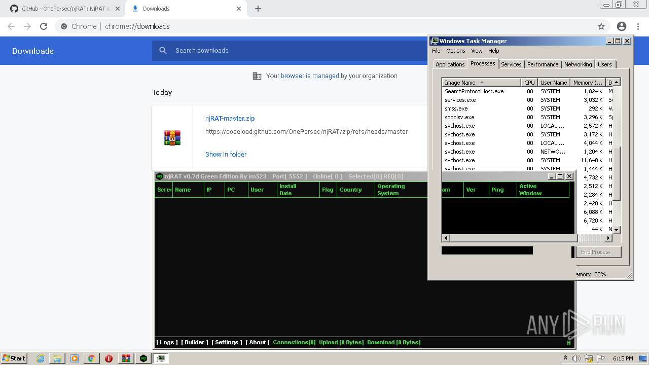Image resolution: width=649 pixels, height=365 pixels.
Task: Click the njRAT window title icon
Action: 160,176
